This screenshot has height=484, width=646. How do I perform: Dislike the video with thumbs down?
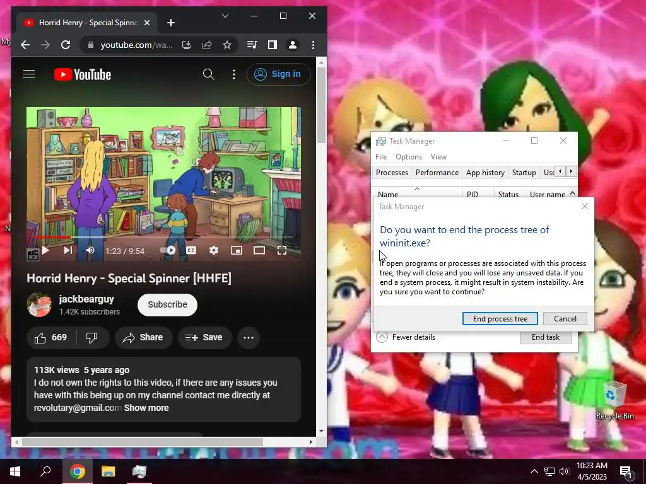click(92, 338)
